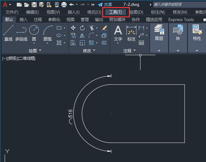Viewport: 206px width, 162px height.
Task: Activate the Rotate tool
Action: click(x=82, y=28)
